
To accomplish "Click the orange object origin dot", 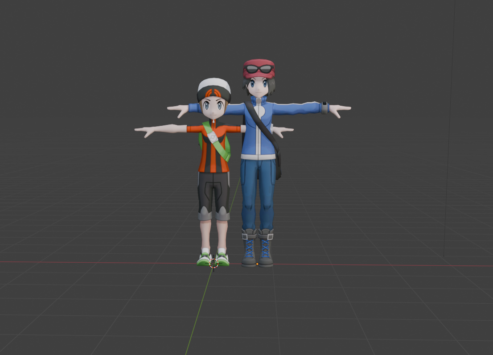I will (x=257, y=264).
